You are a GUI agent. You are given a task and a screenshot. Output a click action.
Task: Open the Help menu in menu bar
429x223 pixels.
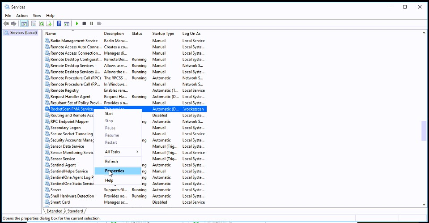51,16
